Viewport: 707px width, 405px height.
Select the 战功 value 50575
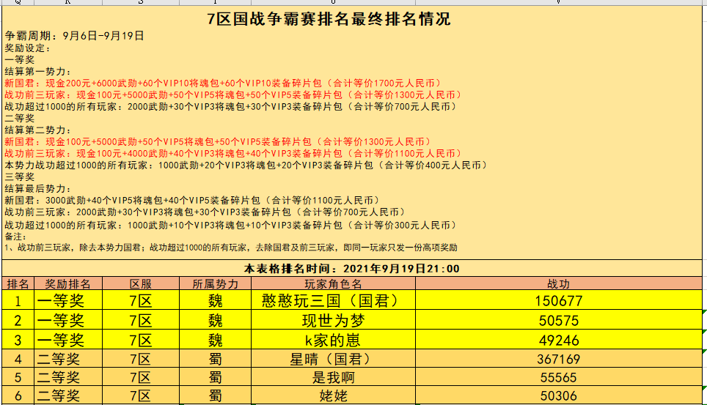coord(558,320)
